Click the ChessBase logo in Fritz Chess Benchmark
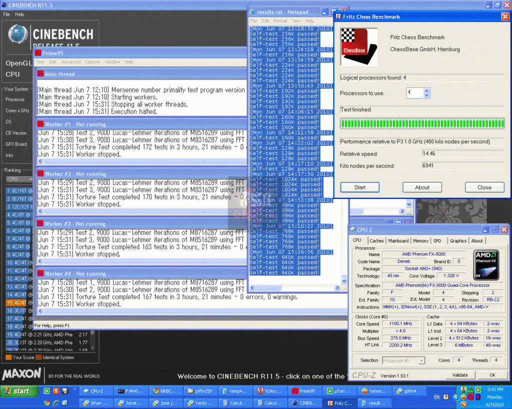The width and height of the screenshot is (512, 409). point(359,47)
